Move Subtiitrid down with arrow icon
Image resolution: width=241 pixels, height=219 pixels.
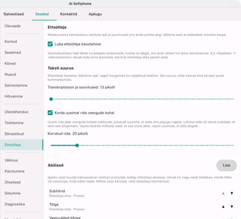click(232, 193)
